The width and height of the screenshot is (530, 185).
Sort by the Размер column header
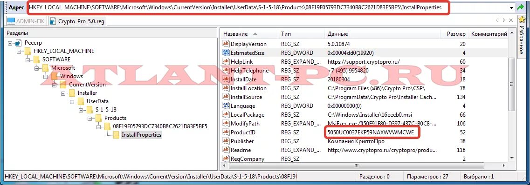(455, 34)
